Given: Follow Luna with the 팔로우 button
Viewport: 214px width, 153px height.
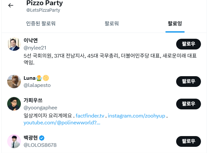Looking at the screenshot, I should click(189, 81).
